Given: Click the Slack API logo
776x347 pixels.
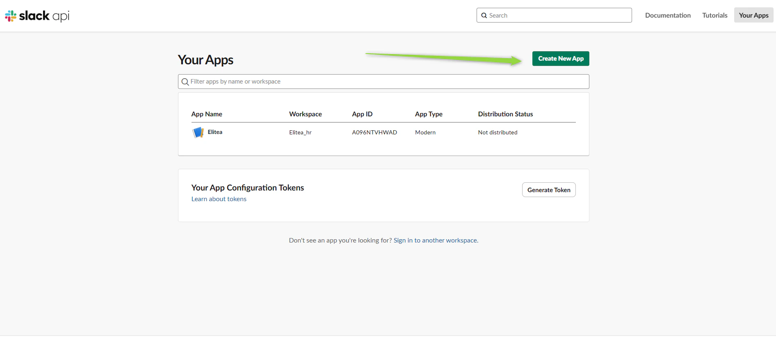Looking at the screenshot, I should tap(37, 16).
